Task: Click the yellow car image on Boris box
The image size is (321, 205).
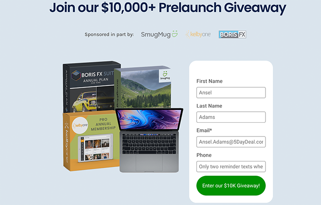Action: tap(84, 102)
